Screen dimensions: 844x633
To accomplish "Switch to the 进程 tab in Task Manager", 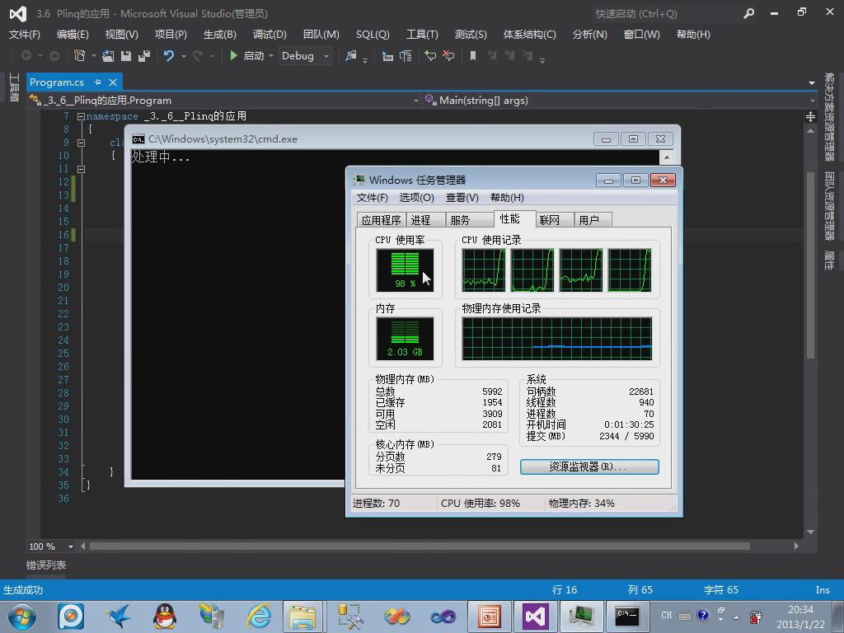I will point(426,219).
